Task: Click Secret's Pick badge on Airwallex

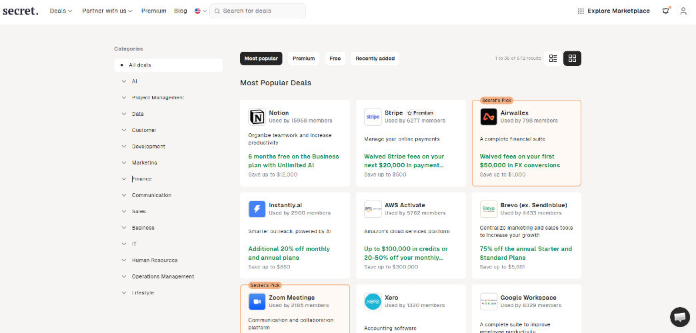Action: pyautogui.click(x=497, y=100)
